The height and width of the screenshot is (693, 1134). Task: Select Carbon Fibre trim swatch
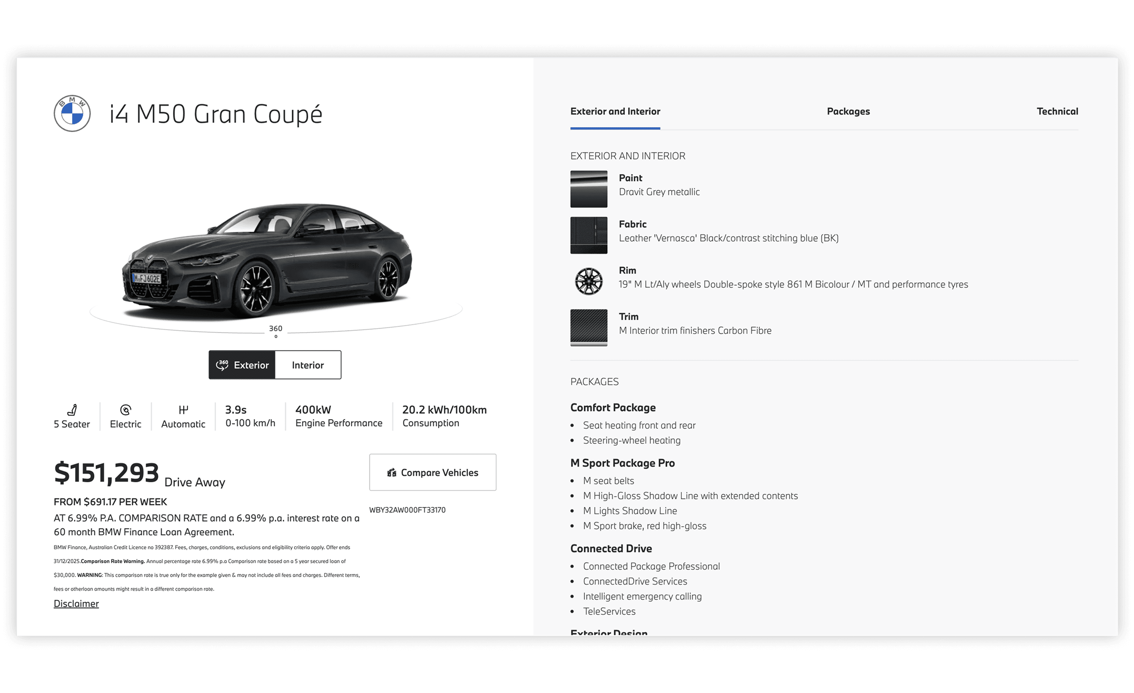click(x=589, y=328)
